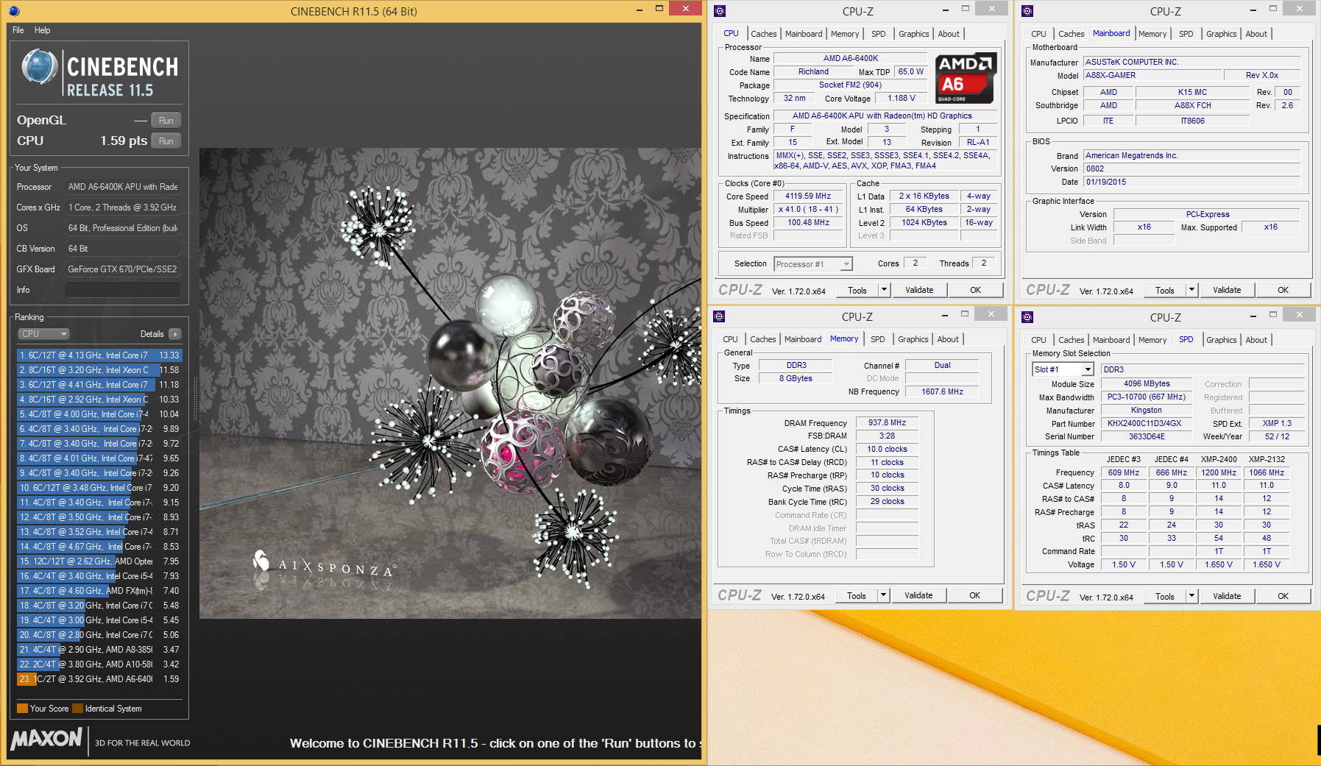Screen dimensions: 1321x766
Task: Select ranking row 15 AMD Opteron 7.95
Action: click(x=99, y=561)
